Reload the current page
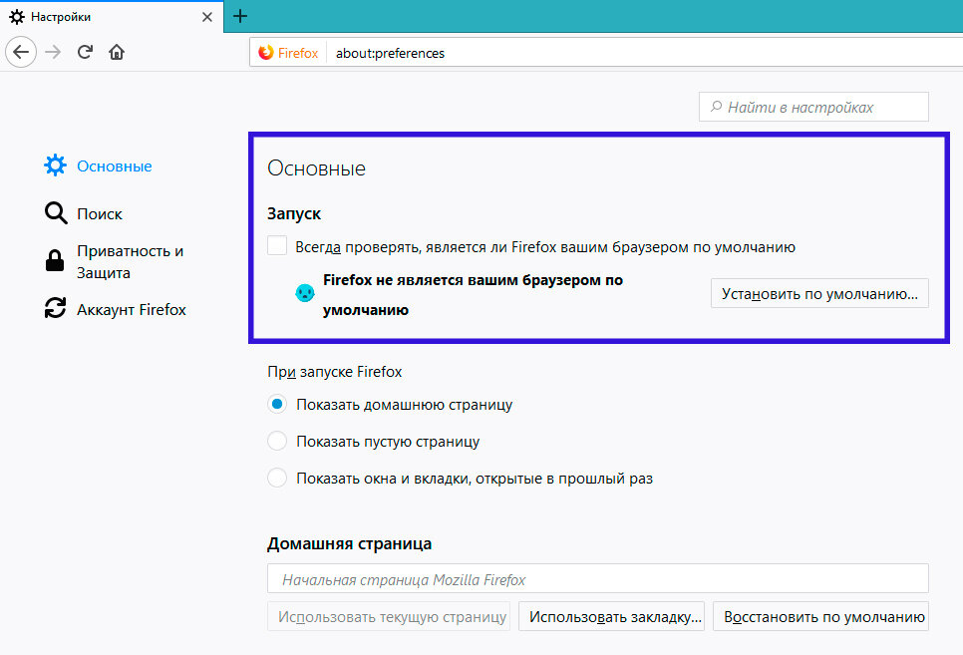This screenshot has height=655, width=963. [85, 52]
